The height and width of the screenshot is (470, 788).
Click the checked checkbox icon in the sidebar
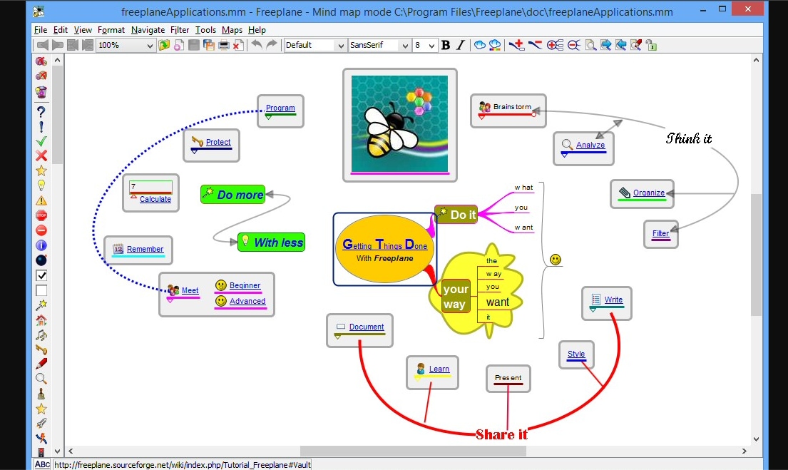pos(41,275)
